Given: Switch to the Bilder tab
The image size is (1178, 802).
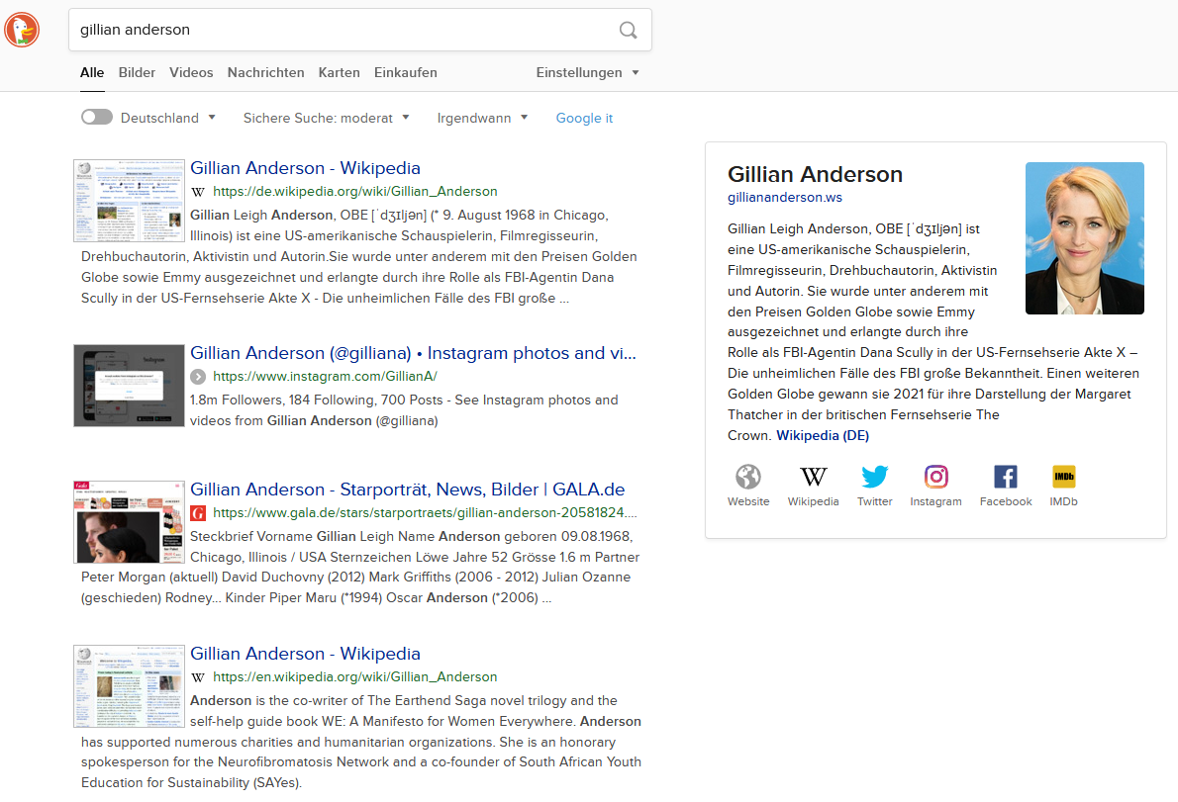Looking at the screenshot, I should tap(137, 73).
